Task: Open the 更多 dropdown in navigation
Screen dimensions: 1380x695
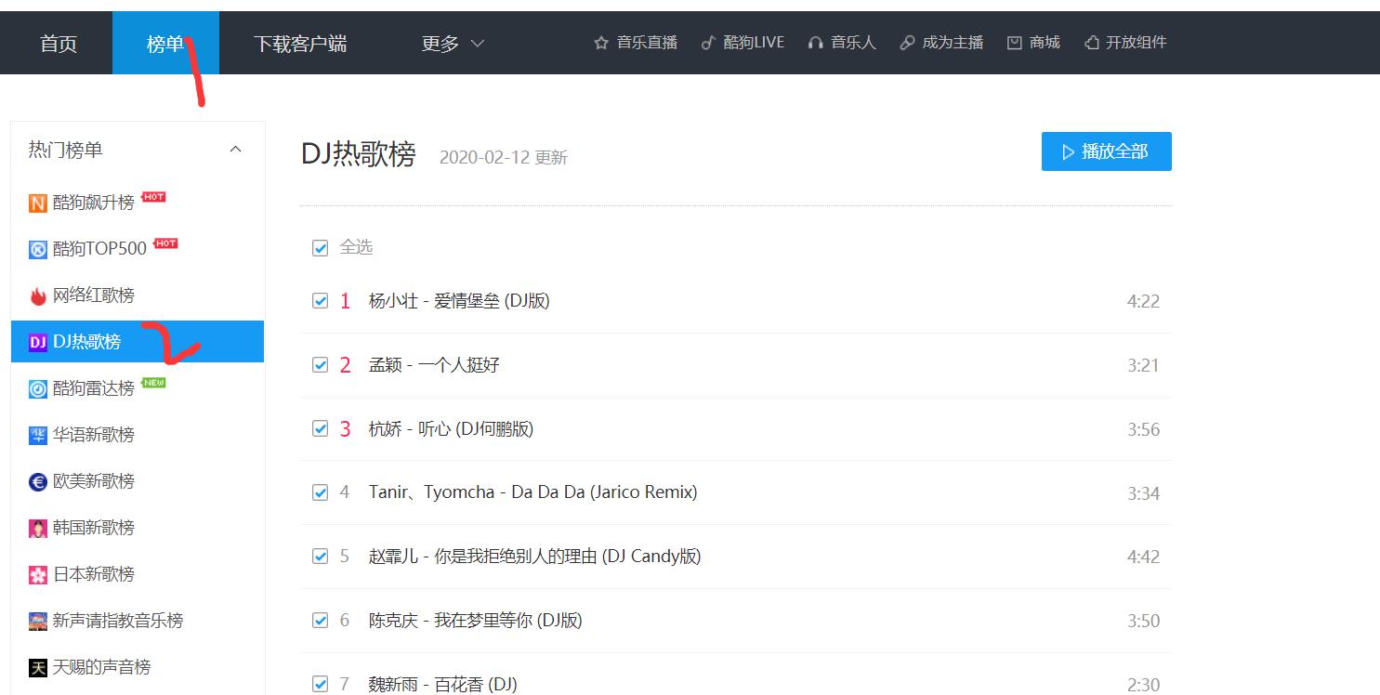Action: pos(453,44)
